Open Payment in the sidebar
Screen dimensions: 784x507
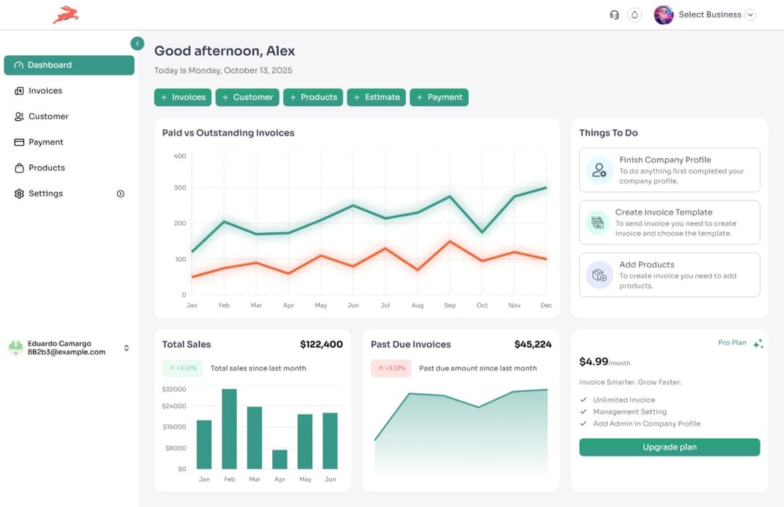69,142
